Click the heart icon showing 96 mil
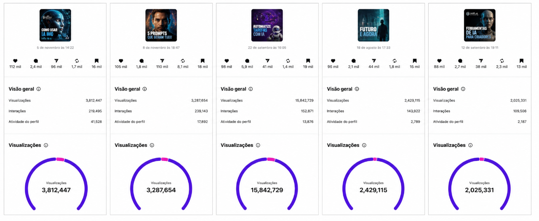The image size is (539, 221). coord(333,61)
